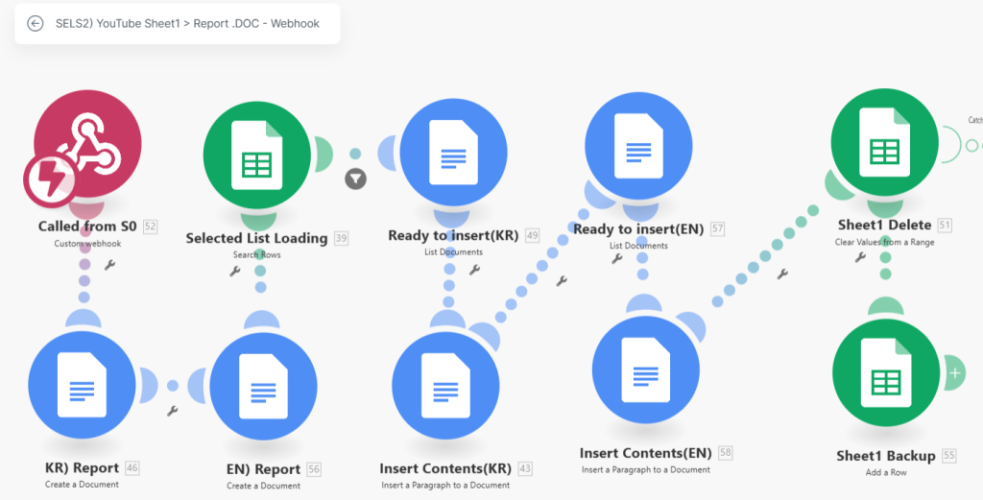The image size is (983, 500).
Task: Go back using the back arrow
Action: click(36, 23)
